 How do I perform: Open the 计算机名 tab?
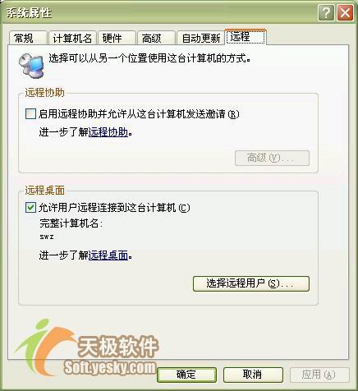click(72, 38)
